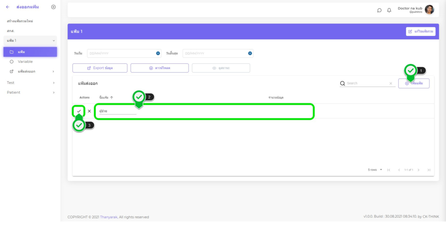Click the Search input field

click(x=365, y=83)
